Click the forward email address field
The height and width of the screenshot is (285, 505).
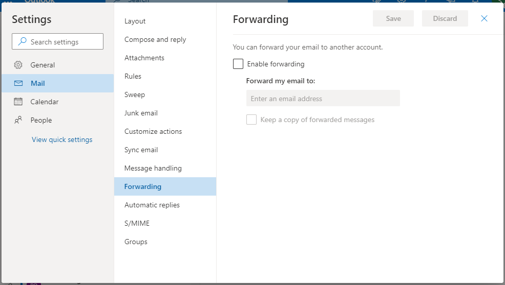pos(323,99)
